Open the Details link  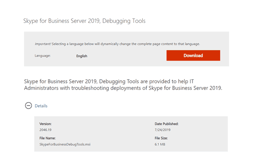41,106
